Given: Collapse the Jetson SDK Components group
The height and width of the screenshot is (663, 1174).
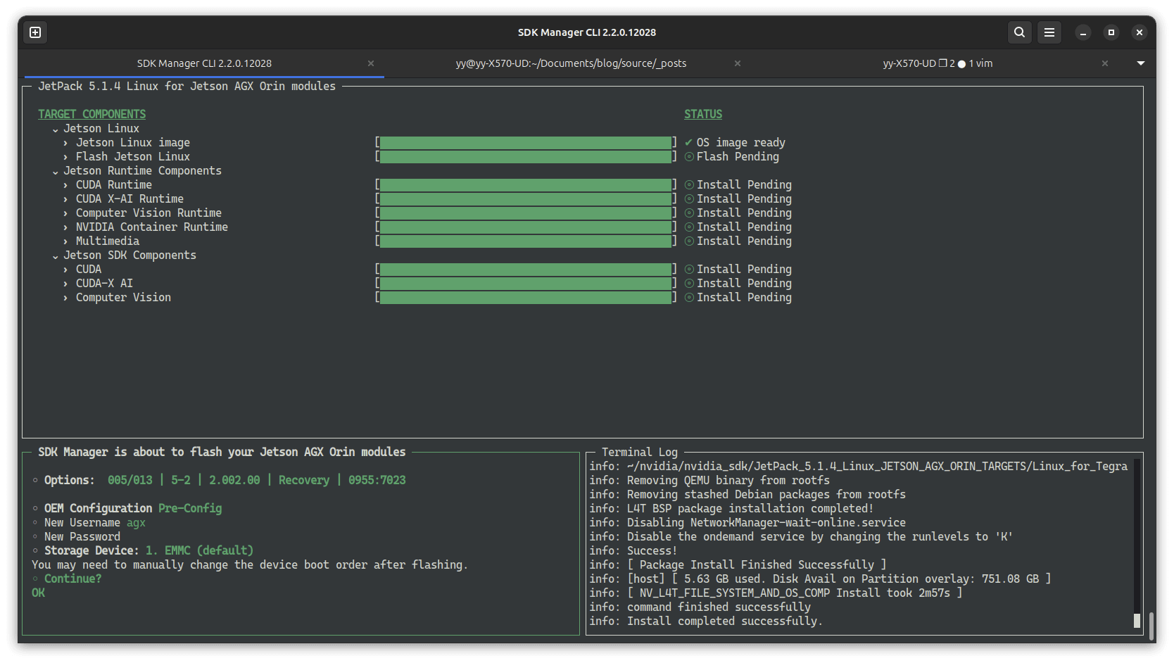Looking at the screenshot, I should (55, 255).
